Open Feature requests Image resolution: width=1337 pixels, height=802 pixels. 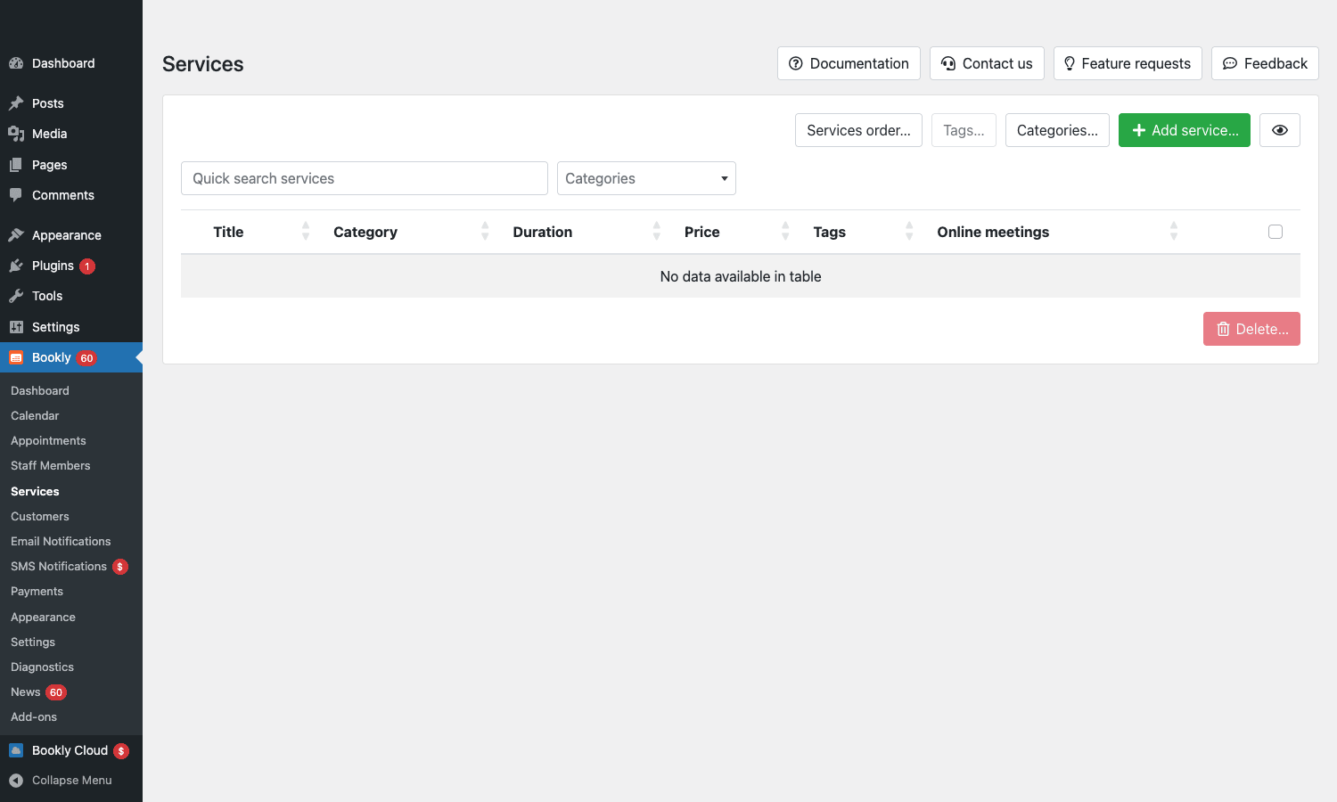pyautogui.click(x=1128, y=63)
